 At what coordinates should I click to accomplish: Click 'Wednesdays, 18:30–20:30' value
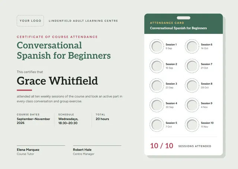tap(68, 121)
